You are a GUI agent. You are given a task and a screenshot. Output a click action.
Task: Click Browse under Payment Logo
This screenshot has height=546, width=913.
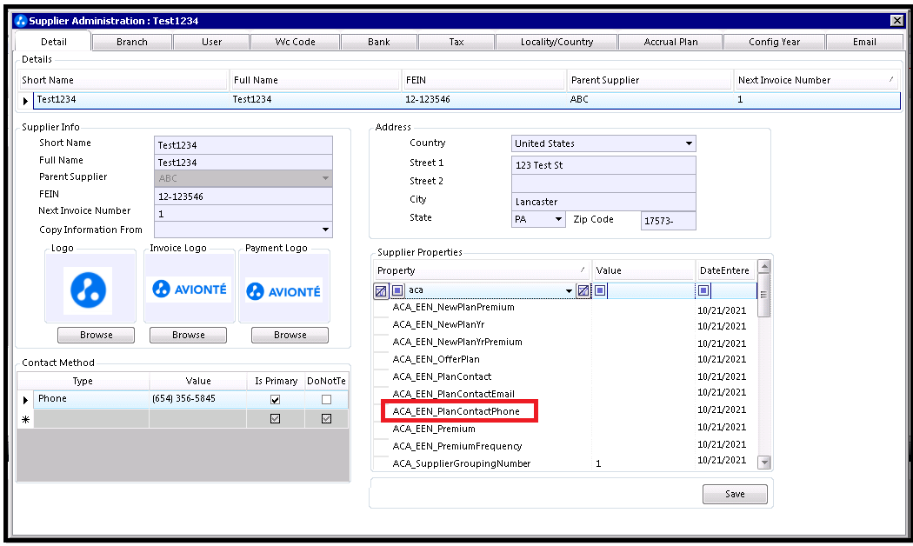click(290, 336)
